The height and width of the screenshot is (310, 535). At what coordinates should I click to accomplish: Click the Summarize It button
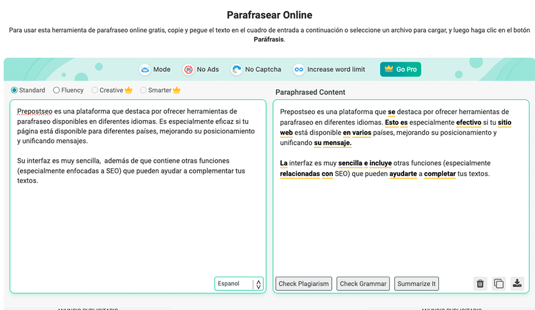pyautogui.click(x=416, y=284)
